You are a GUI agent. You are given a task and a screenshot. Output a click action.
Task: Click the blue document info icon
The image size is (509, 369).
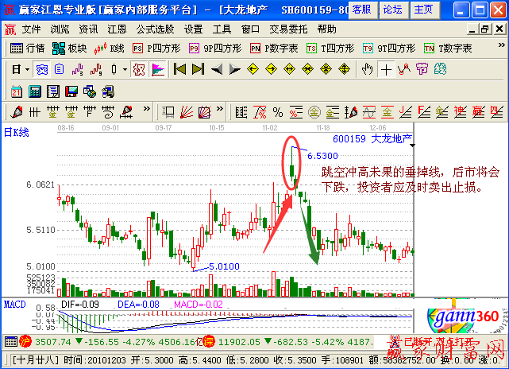[x=59, y=69]
